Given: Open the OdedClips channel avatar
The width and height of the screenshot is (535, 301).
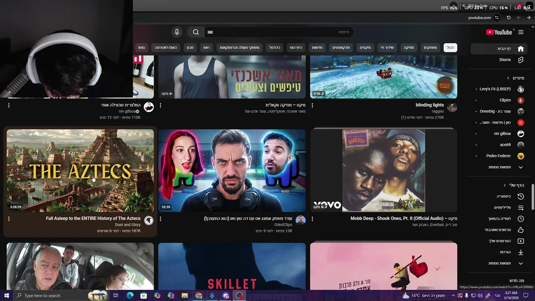Looking at the screenshot, I should click(x=301, y=220).
